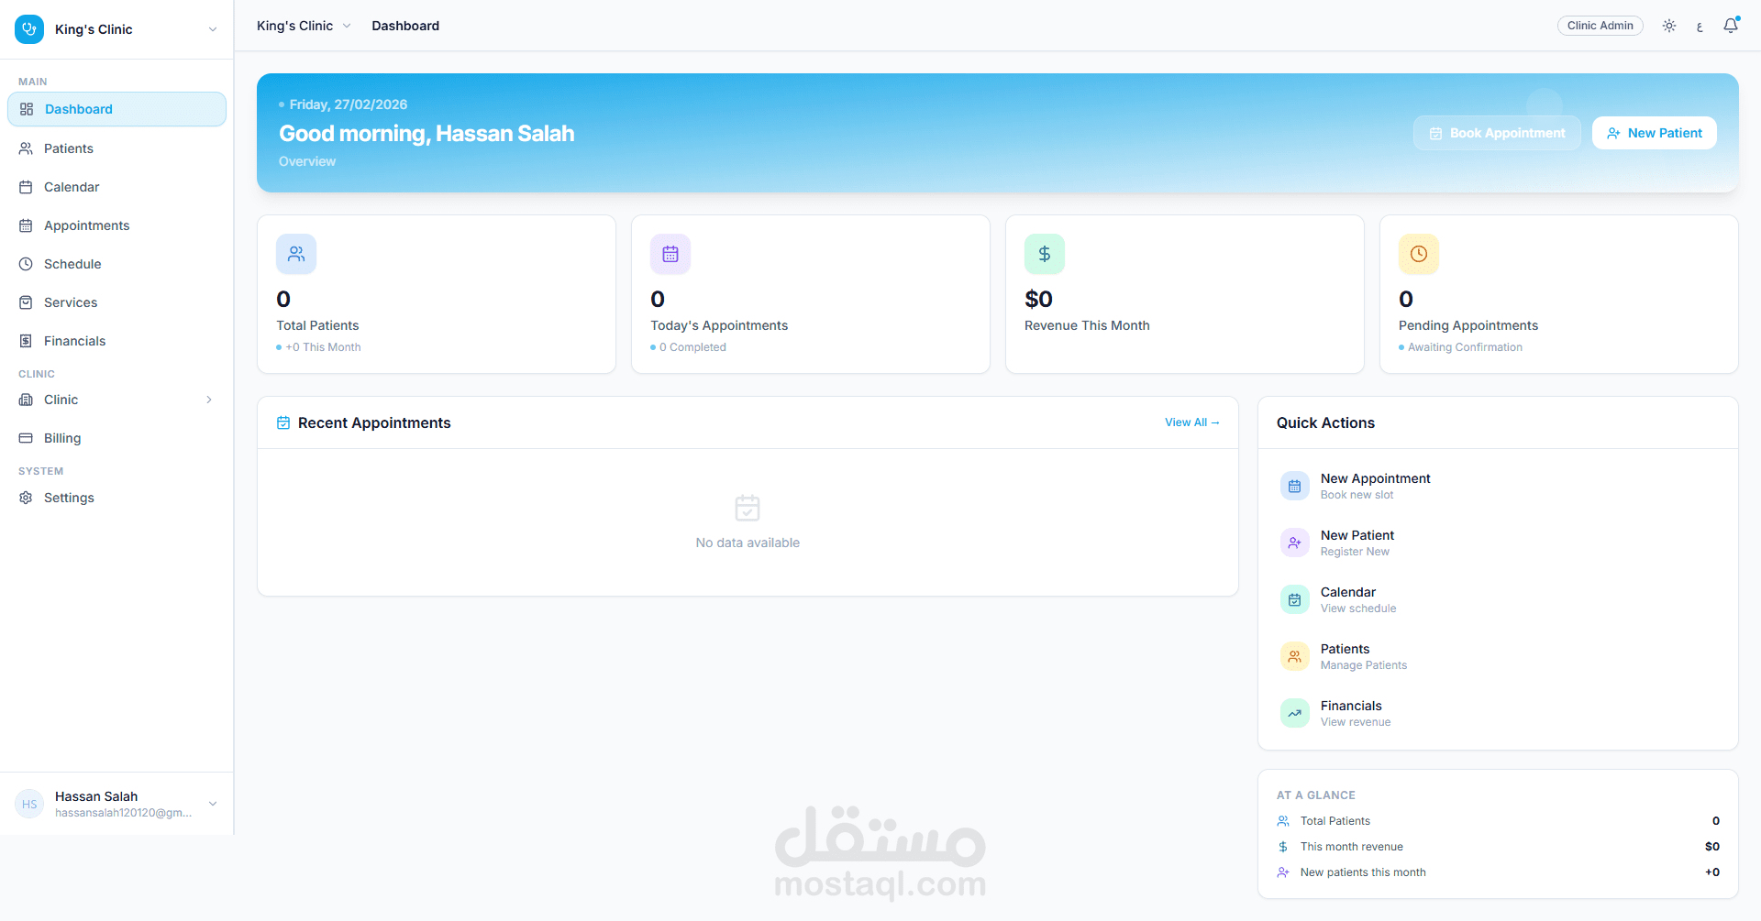Click the New Patient button in the banner
Screen dimensions: 1761x921
(1655, 133)
